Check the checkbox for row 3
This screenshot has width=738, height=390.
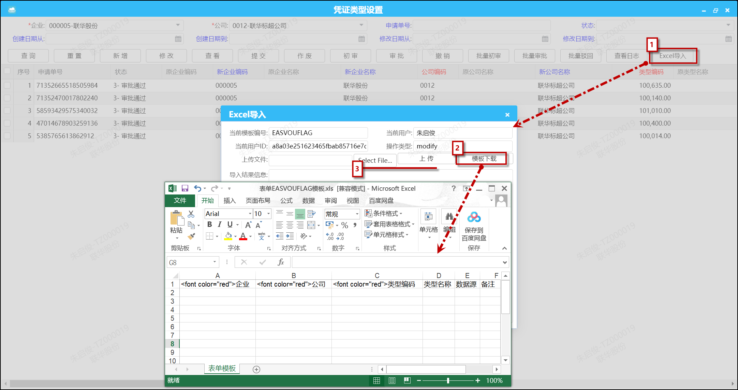(7, 111)
